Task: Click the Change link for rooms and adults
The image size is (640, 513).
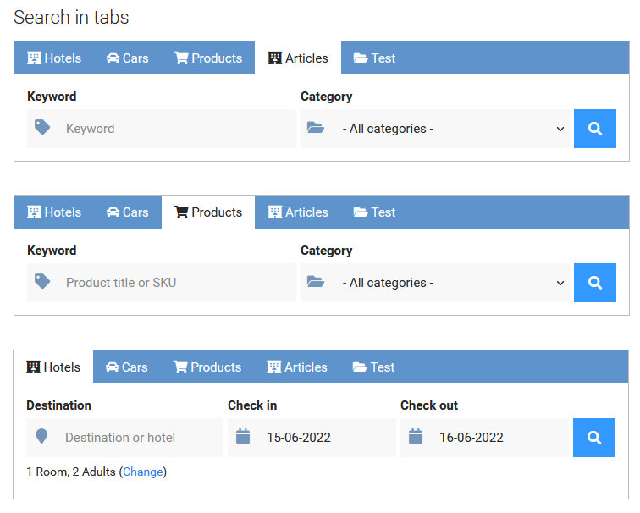Action: [x=143, y=472]
